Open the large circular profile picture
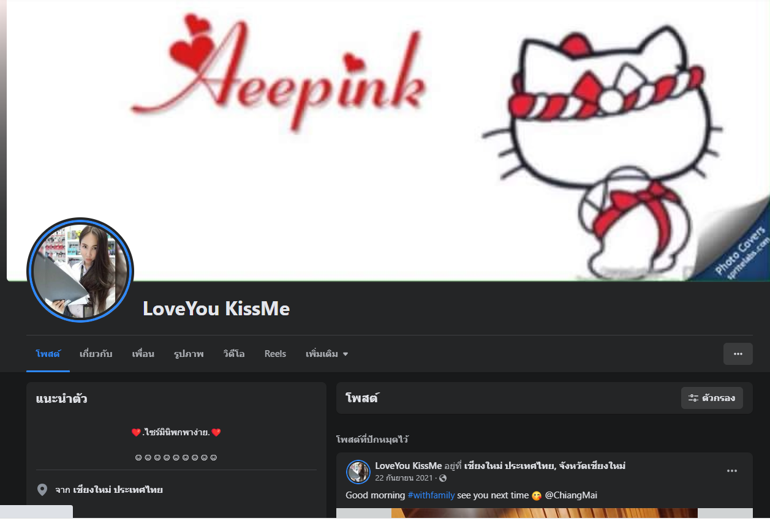 pos(80,271)
